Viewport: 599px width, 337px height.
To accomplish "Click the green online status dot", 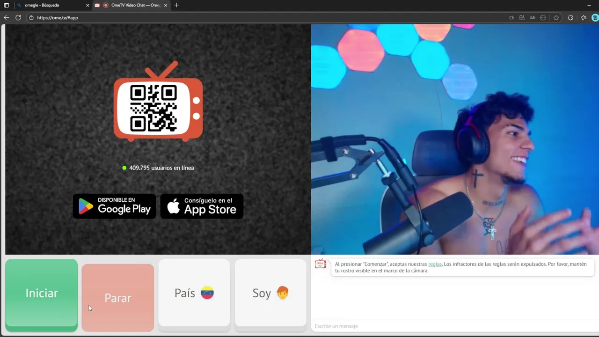I will pyautogui.click(x=124, y=168).
